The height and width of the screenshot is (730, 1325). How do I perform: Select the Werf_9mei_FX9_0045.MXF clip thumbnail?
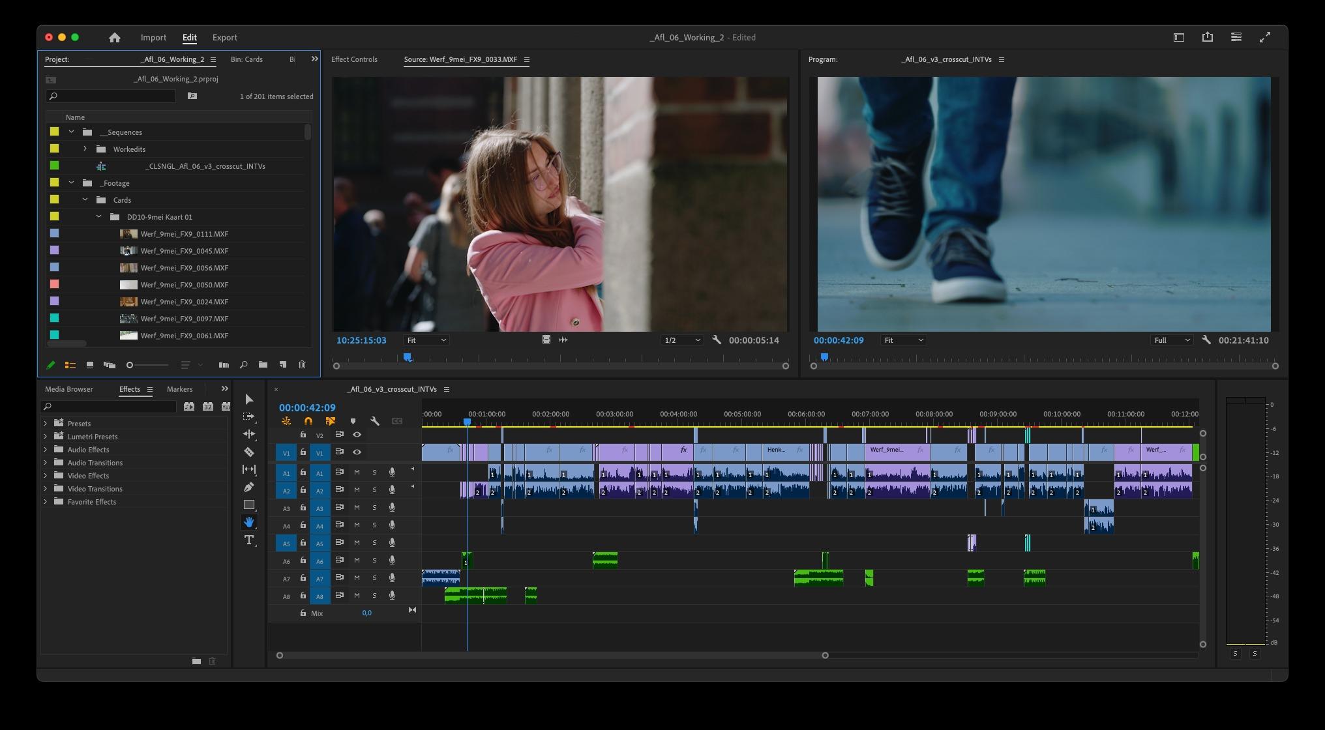(x=128, y=250)
